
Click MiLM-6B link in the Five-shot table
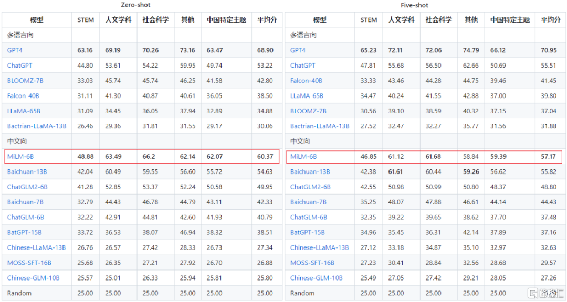point(303,156)
